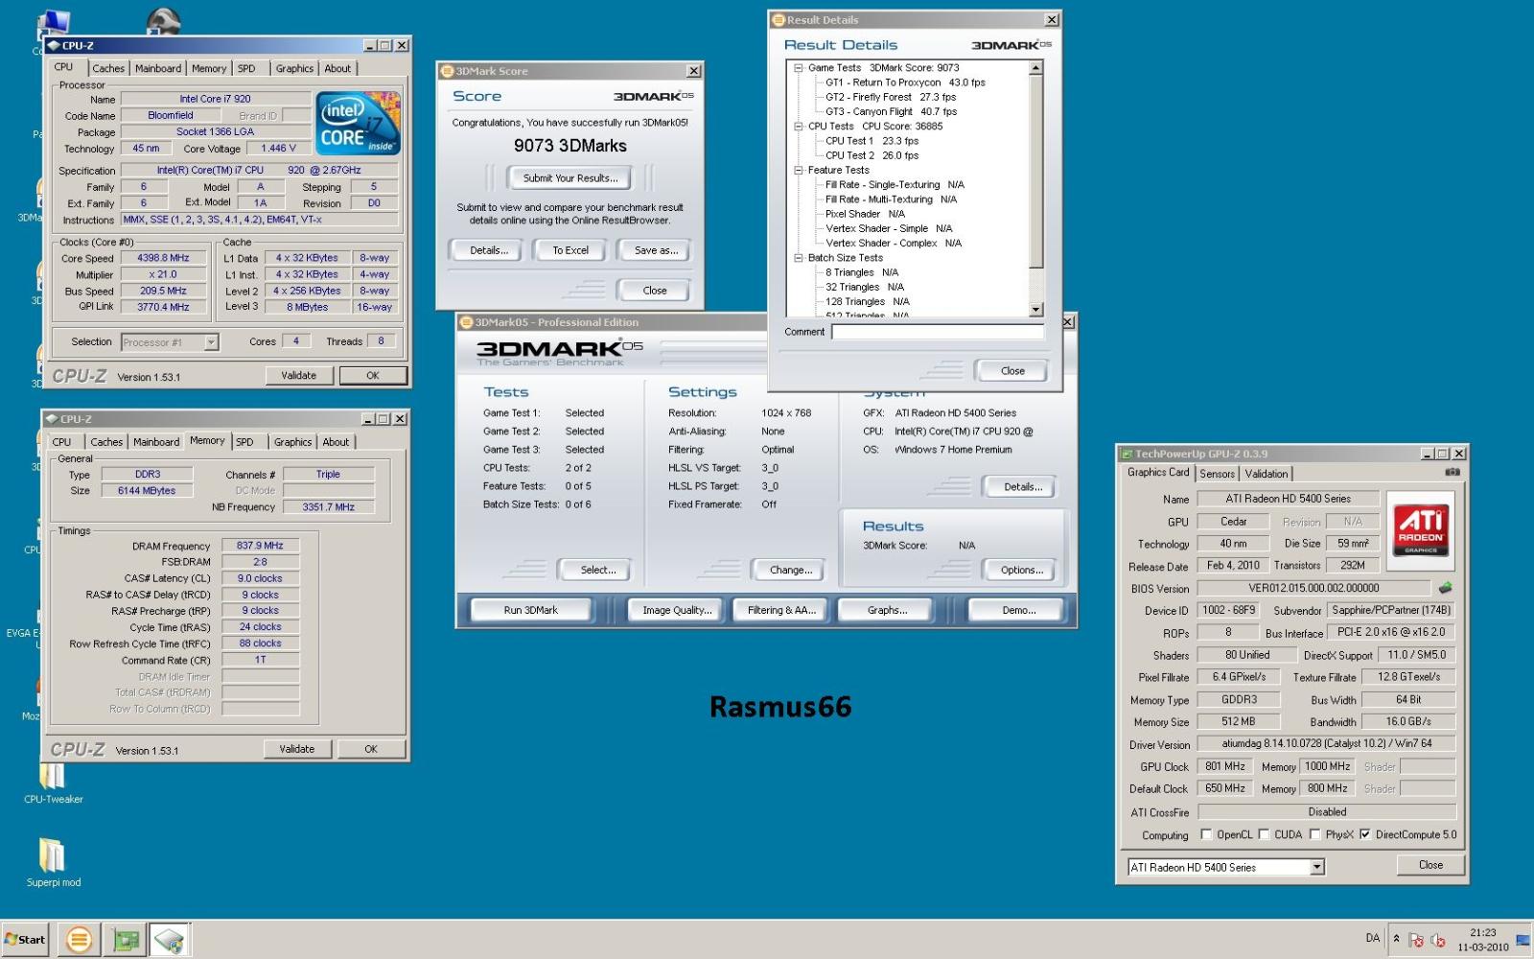This screenshot has width=1534, height=959.
Task: Click the Filtering & AA button
Action: point(781,610)
